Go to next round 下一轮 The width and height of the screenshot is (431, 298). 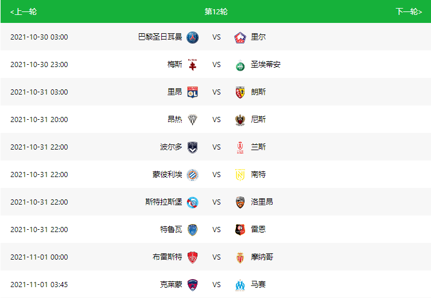(409, 11)
